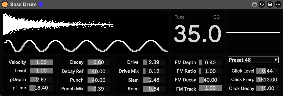This screenshot has width=283, height=96.
Task: Click the FM Decay slider showing 40.00
Action: (x=210, y=80)
